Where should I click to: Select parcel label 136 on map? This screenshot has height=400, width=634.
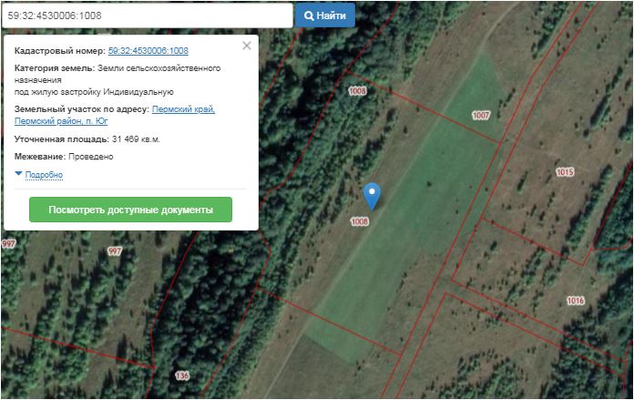point(182,375)
